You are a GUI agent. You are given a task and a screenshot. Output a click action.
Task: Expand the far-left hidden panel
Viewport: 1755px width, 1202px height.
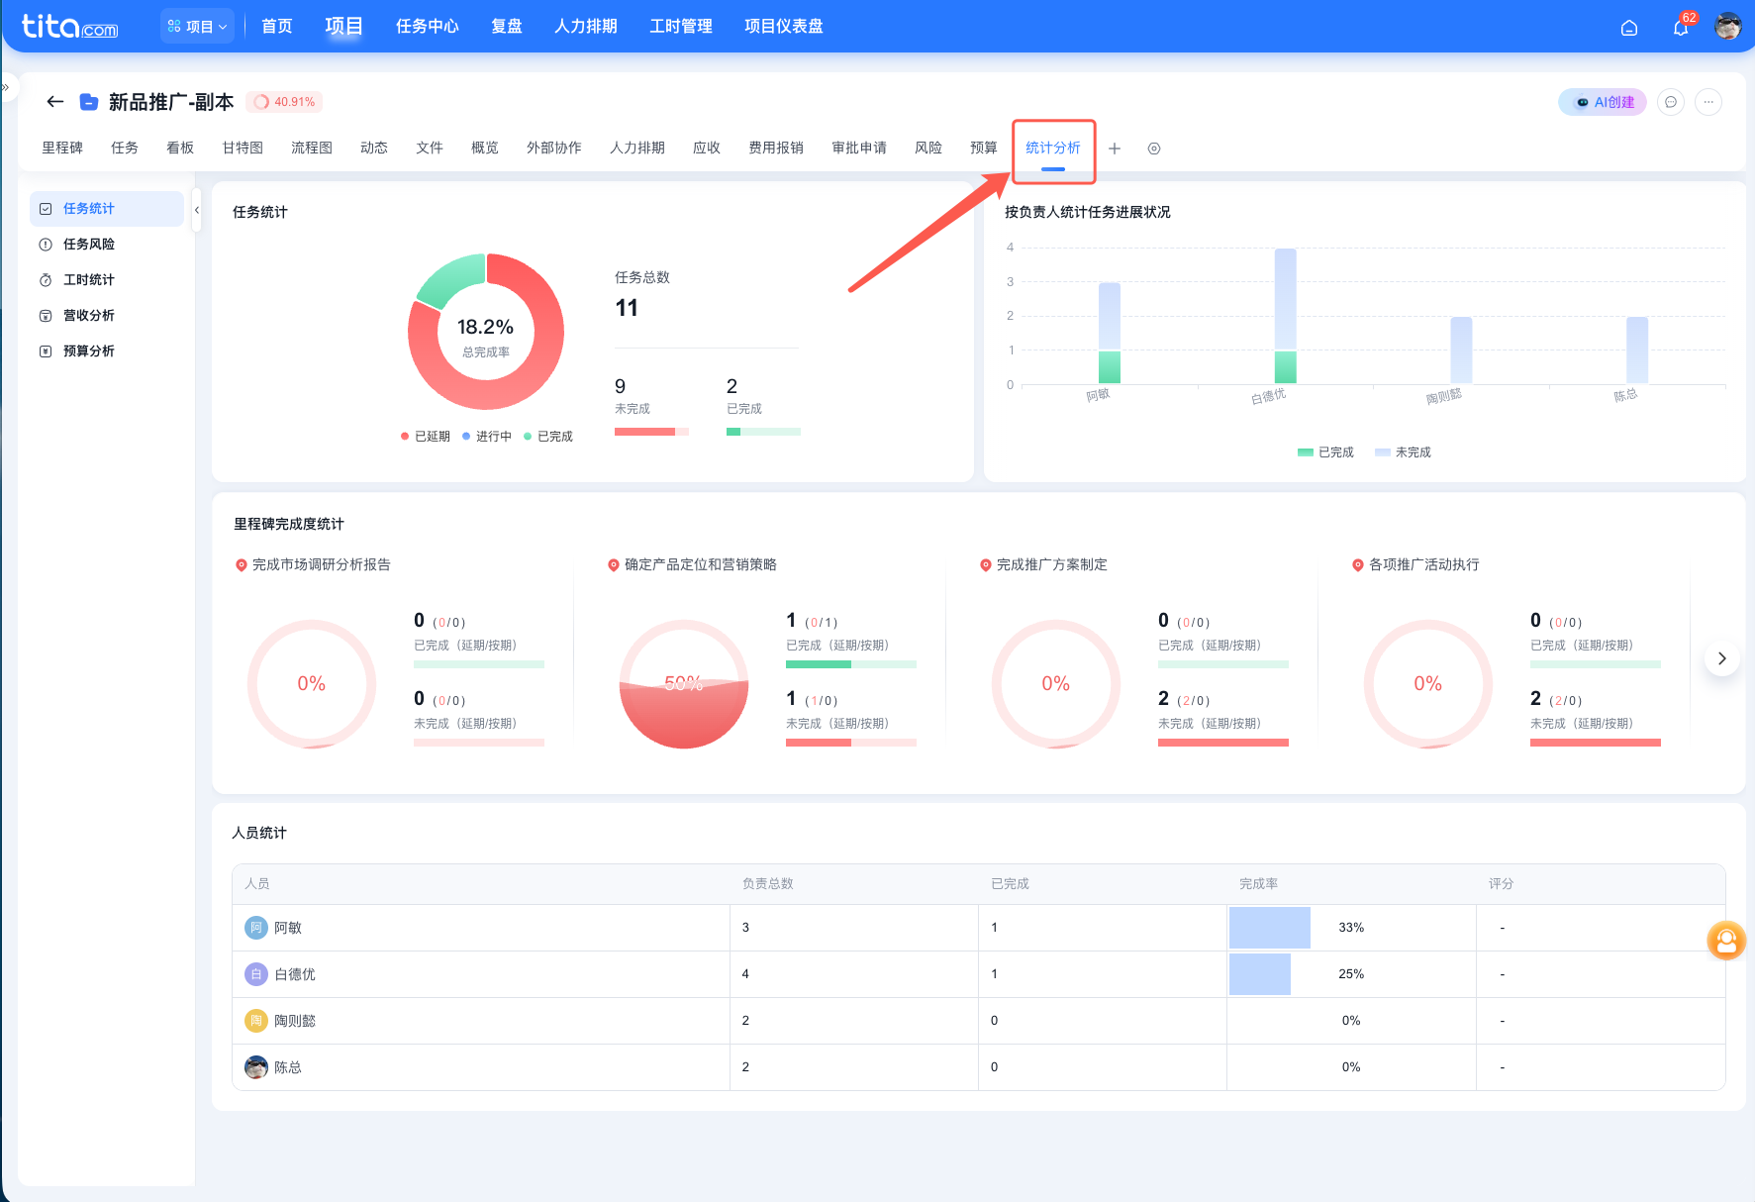(6, 87)
